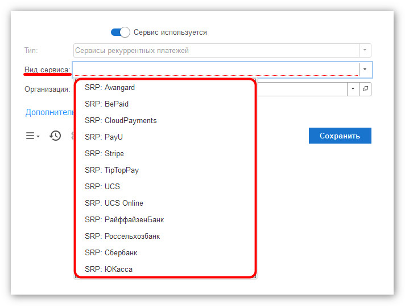The height and width of the screenshot is (306, 405).
Task: Open the 'Вид сервиса' dropdown arrow
Action: 365,70
